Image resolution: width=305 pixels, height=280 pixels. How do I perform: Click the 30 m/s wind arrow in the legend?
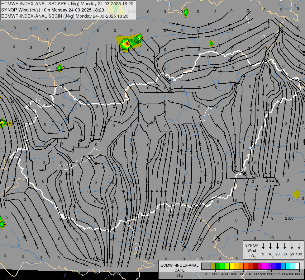[285, 246]
